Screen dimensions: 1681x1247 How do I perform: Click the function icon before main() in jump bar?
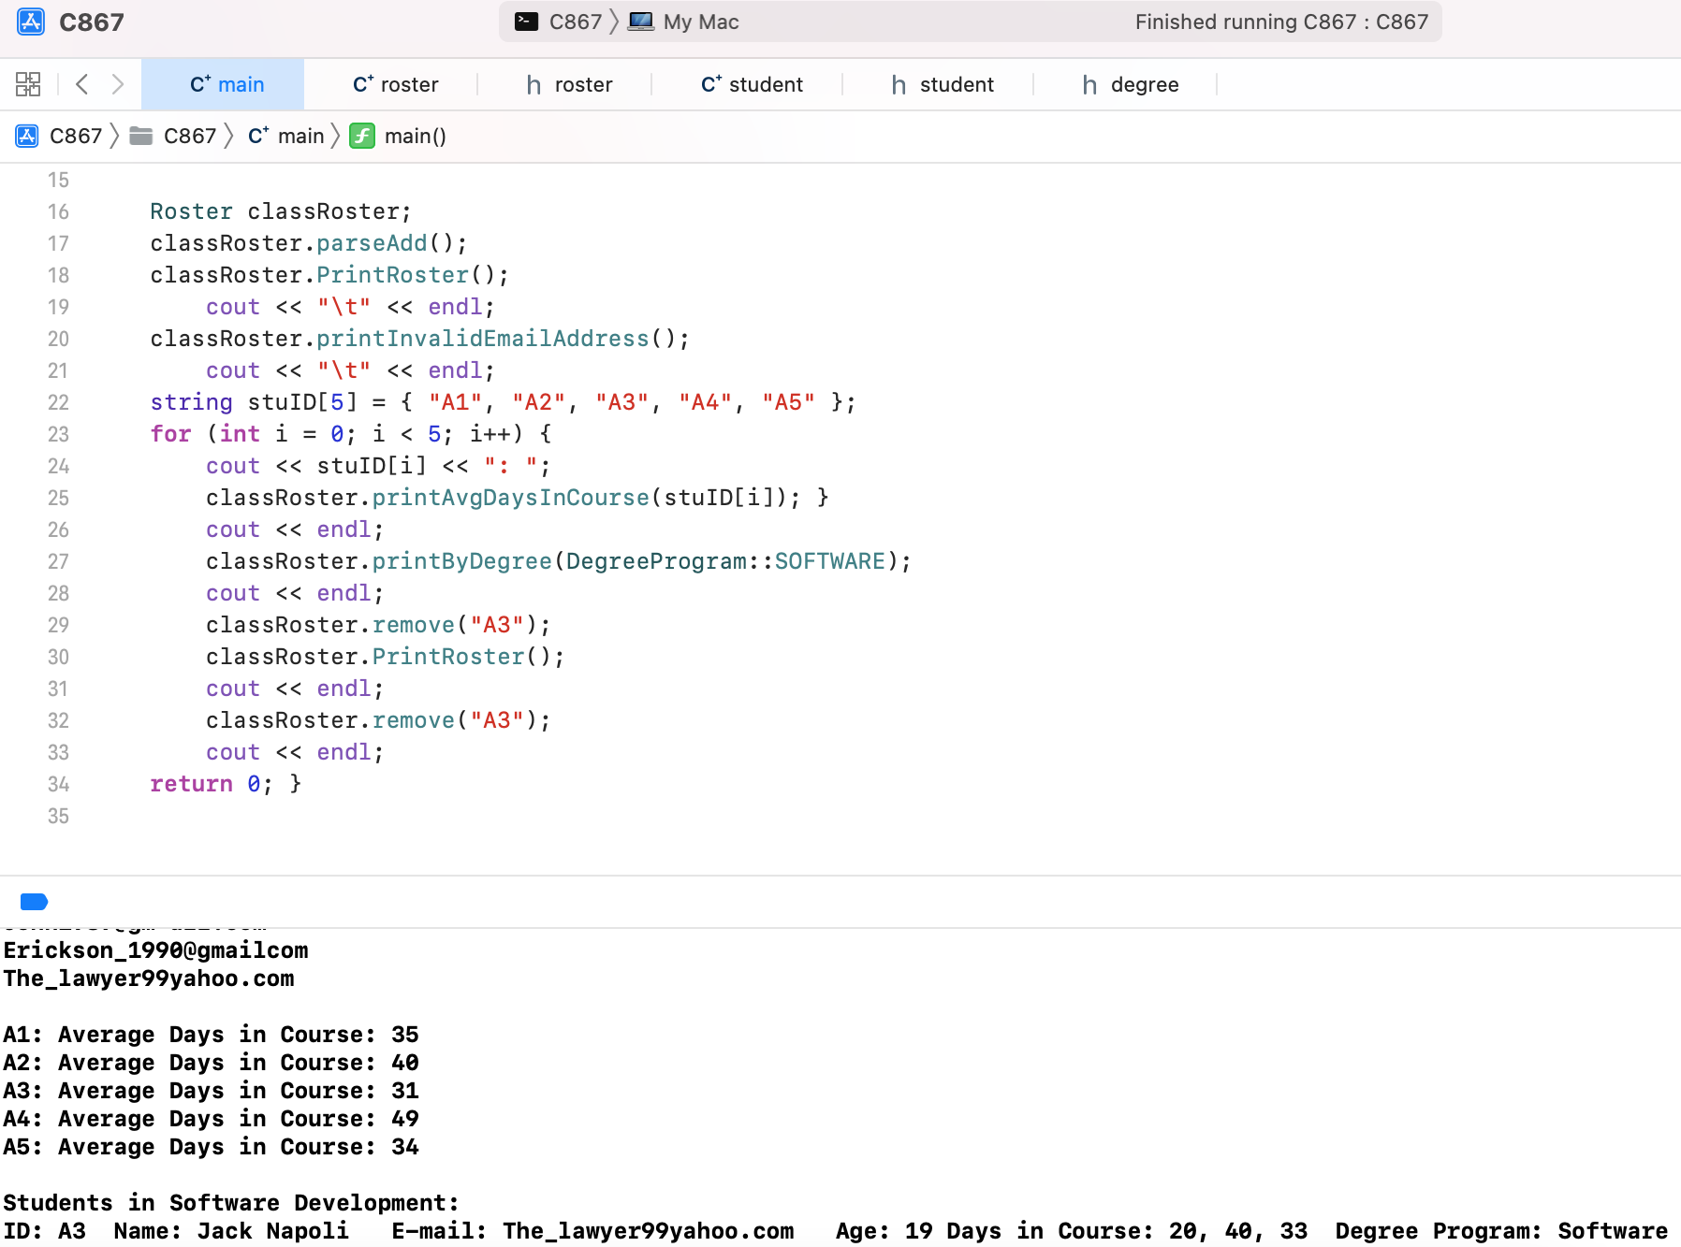(361, 136)
